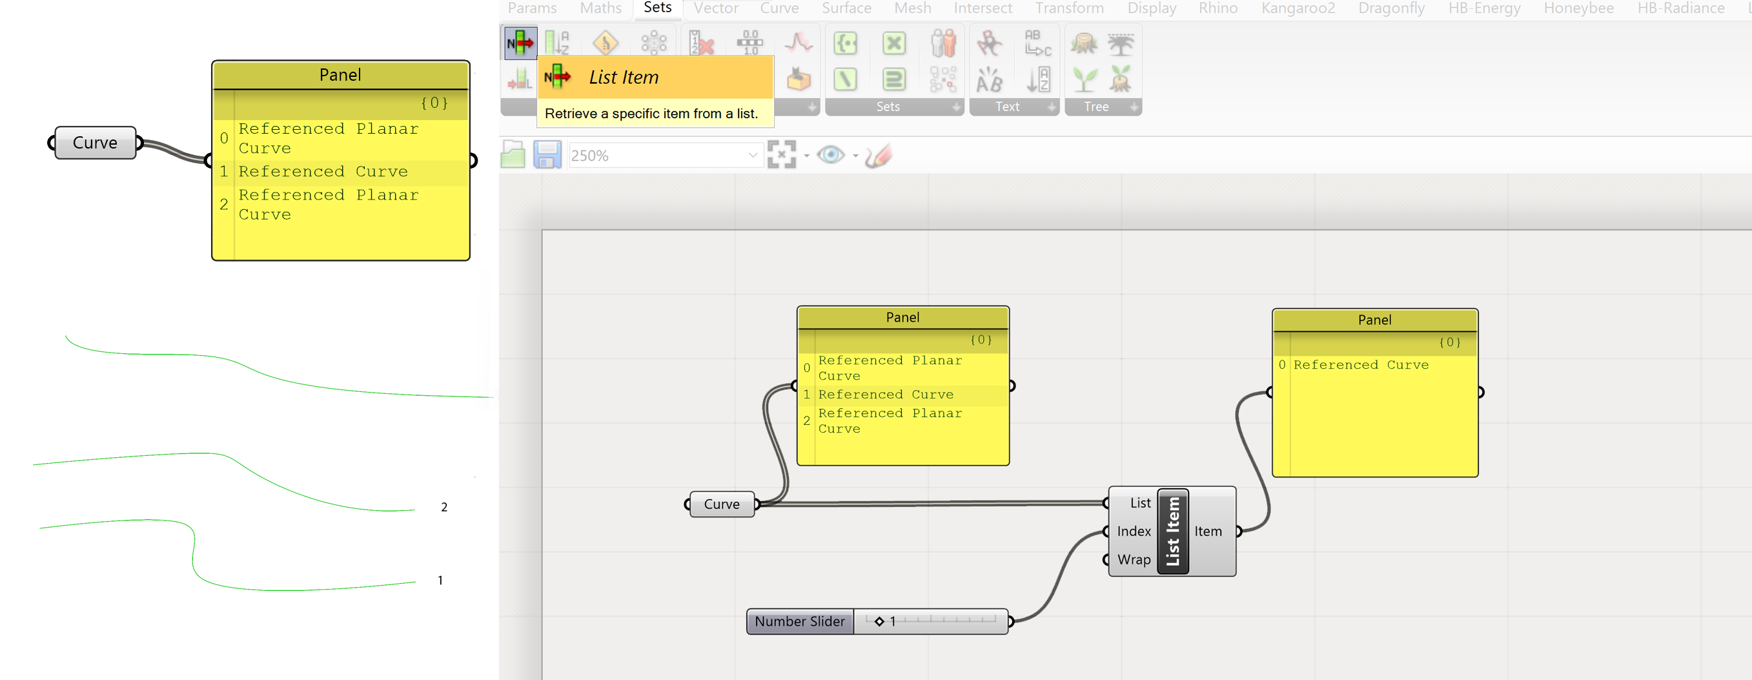Switch to the Sets ribbon tab
The height and width of the screenshot is (680, 1752).
pyautogui.click(x=657, y=8)
